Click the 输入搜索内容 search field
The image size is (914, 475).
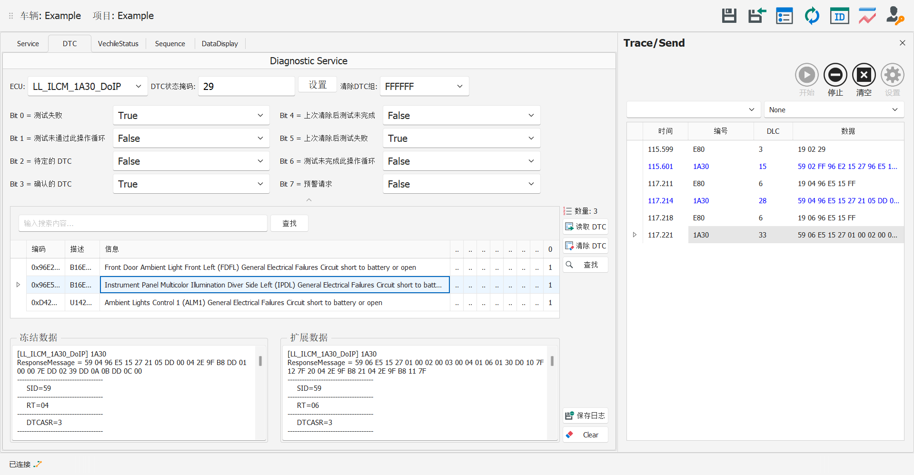click(x=143, y=223)
